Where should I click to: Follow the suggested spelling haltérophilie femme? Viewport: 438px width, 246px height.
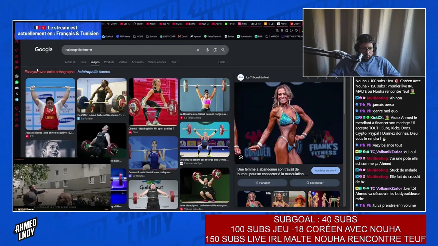coord(93,72)
